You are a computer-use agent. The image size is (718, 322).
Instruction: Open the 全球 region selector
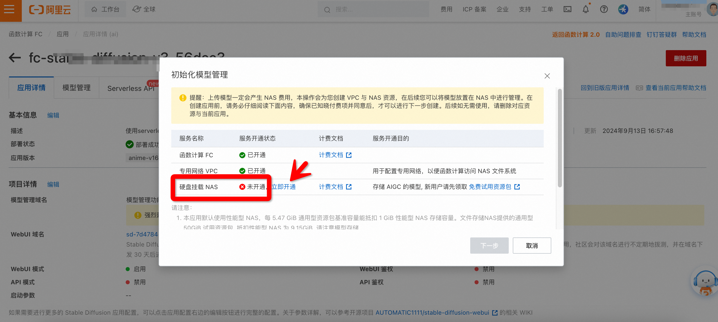click(144, 9)
